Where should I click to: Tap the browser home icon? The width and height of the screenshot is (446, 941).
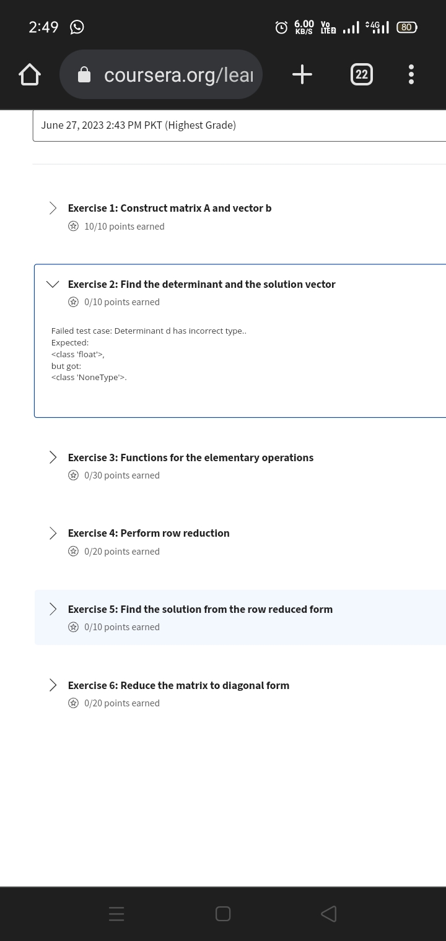pyautogui.click(x=30, y=75)
